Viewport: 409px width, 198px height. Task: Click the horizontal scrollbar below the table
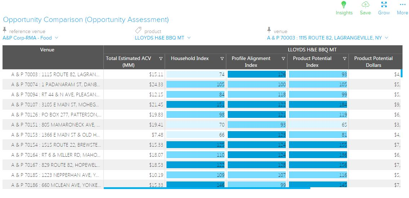(x=206, y=188)
